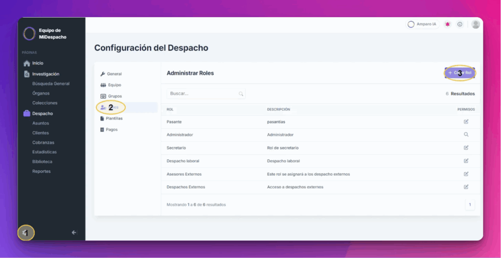Open the Investigación section
Viewport: 501px width, 258px height.
click(x=46, y=74)
